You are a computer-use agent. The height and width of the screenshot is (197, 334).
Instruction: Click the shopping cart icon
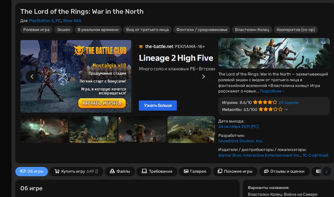pyautogui.click(x=57, y=171)
